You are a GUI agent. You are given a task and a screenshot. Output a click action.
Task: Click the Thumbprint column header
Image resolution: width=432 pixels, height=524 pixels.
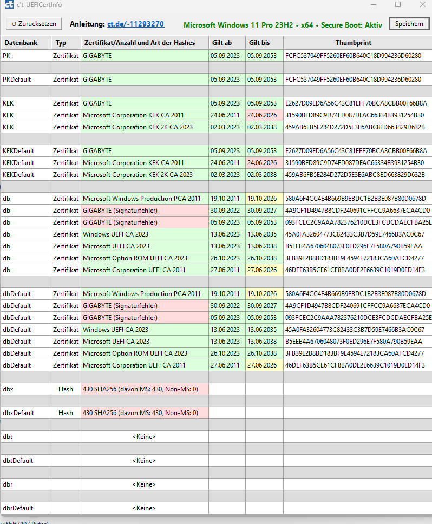[x=357, y=43]
